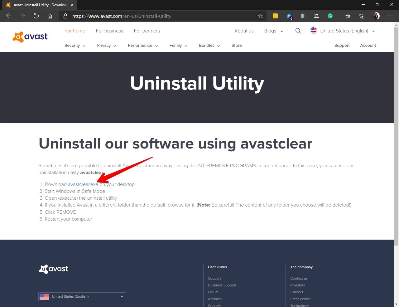The image size is (399, 307).
Task: Open the Support page in the header
Action: pyautogui.click(x=342, y=46)
